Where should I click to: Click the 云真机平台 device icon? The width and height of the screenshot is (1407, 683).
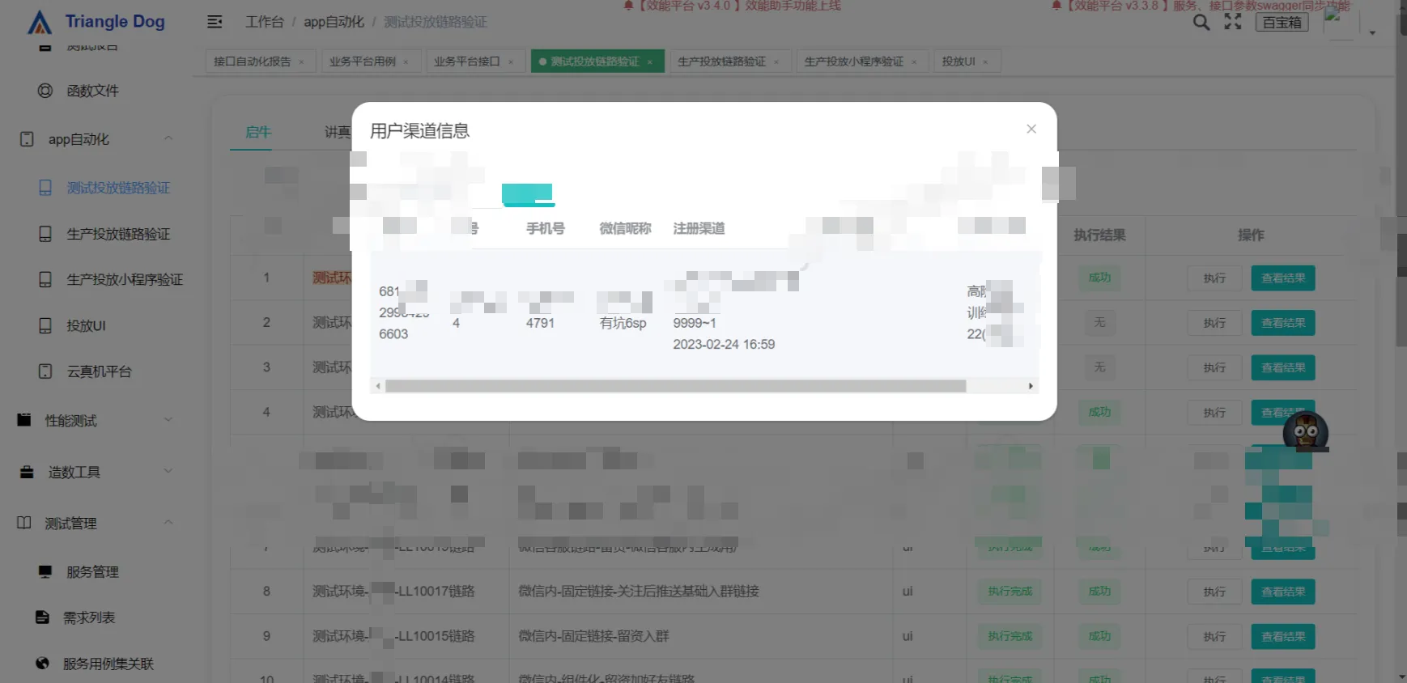[x=45, y=371]
